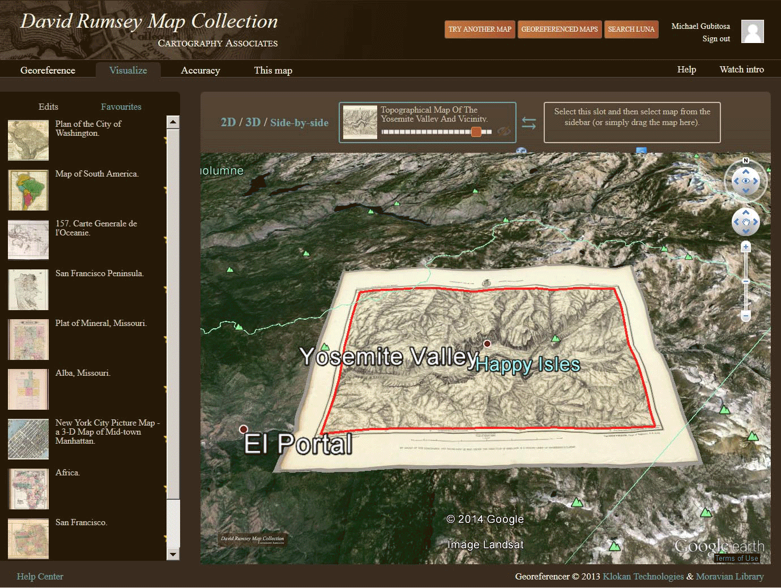Open Google Earth Terms of Use link
781x588 pixels.
(x=736, y=558)
